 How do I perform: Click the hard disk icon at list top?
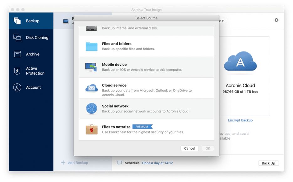[92, 29]
